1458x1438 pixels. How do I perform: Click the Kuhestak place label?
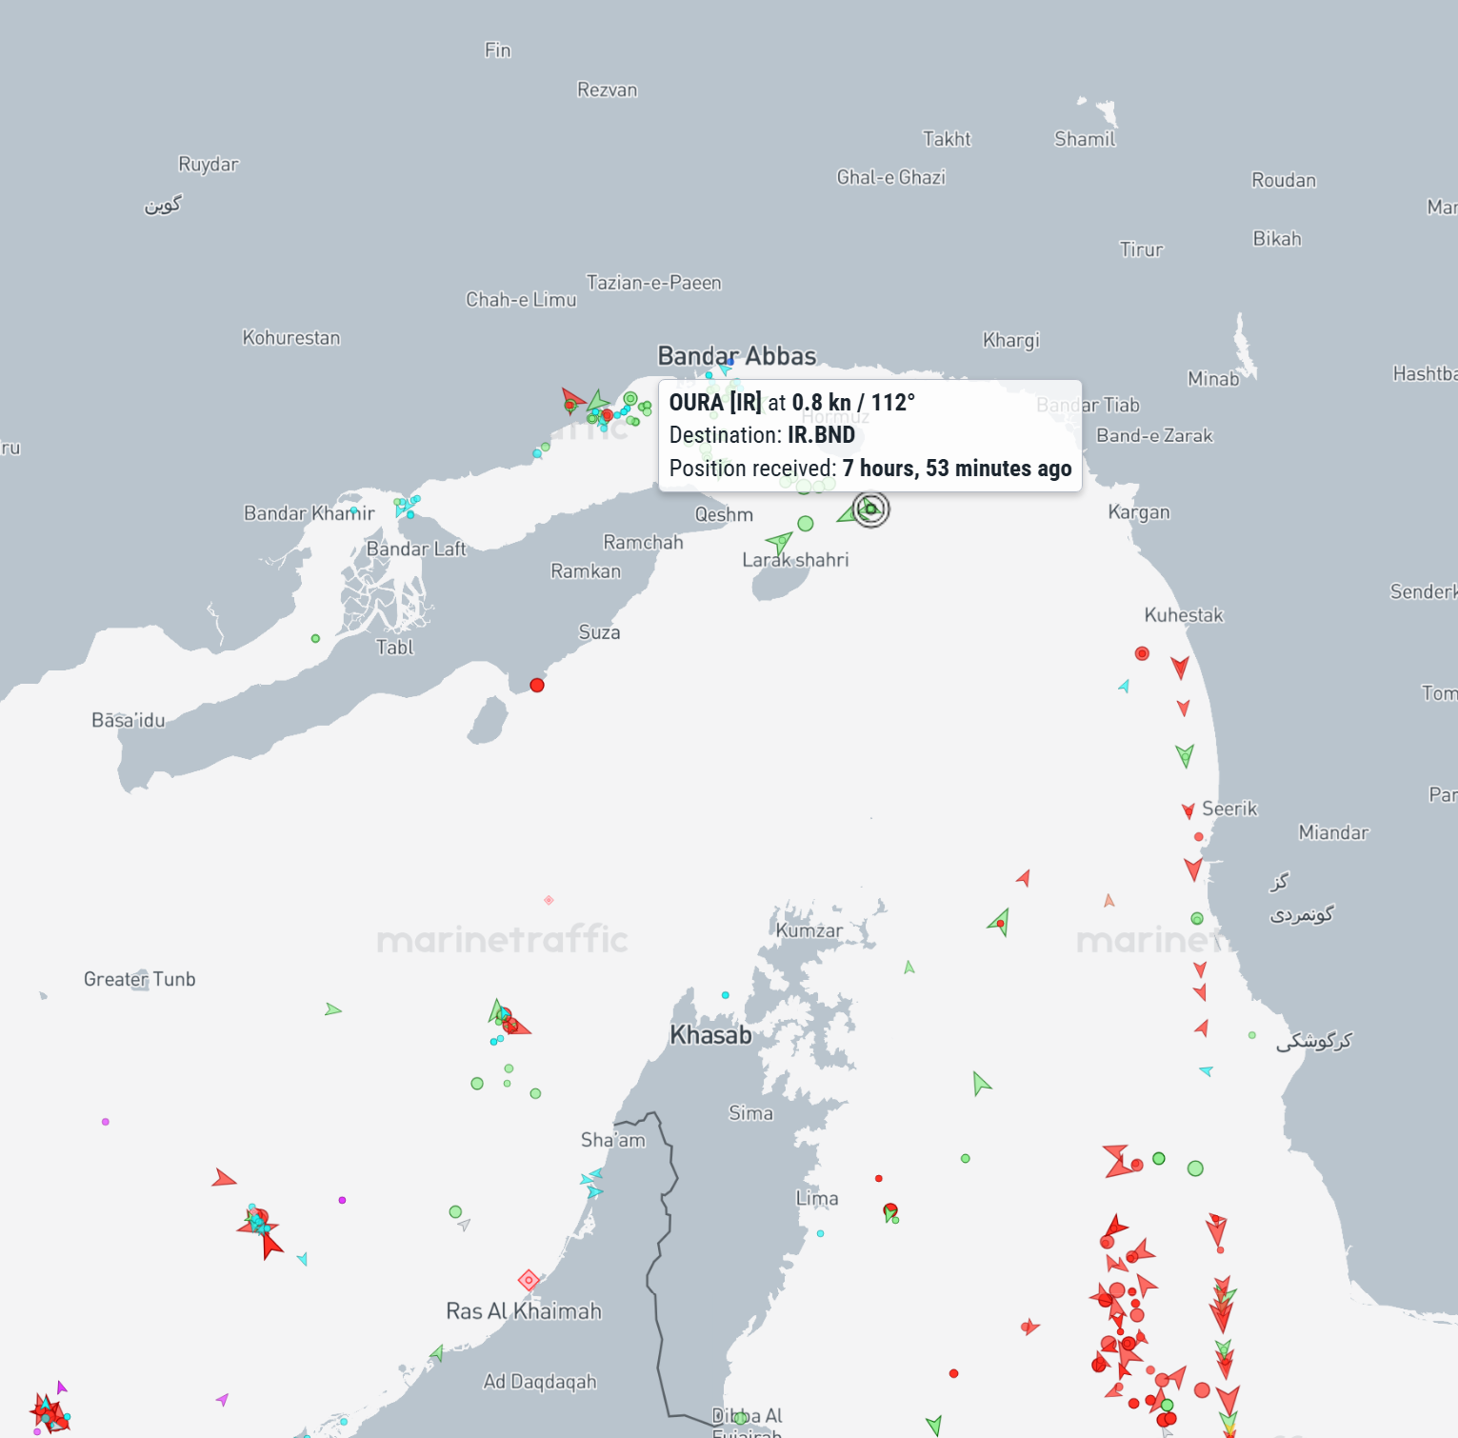click(x=1184, y=615)
